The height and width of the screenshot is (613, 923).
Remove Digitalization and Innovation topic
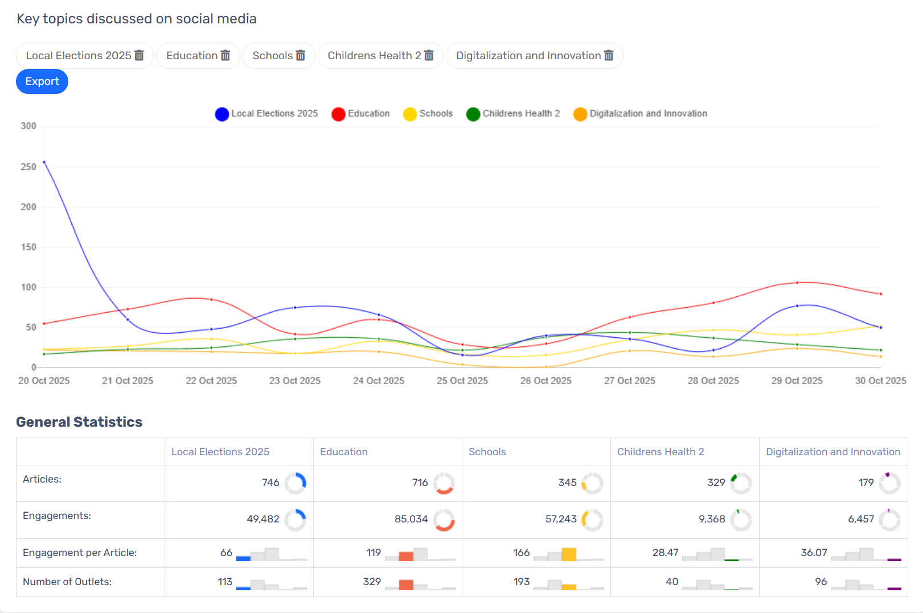[x=609, y=55]
